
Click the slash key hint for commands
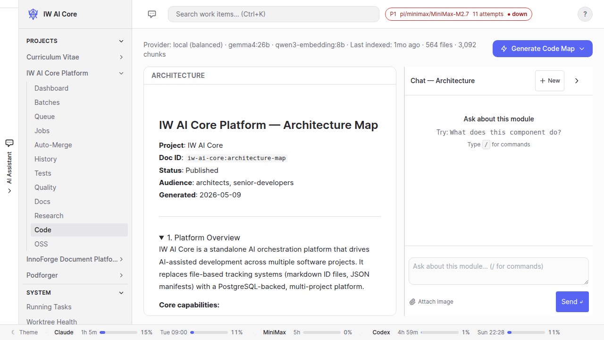coord(486,144)
